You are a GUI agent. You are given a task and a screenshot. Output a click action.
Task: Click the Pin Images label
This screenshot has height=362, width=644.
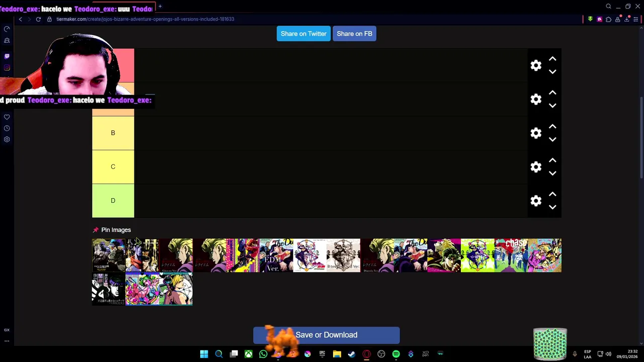[x=116, y=230]
